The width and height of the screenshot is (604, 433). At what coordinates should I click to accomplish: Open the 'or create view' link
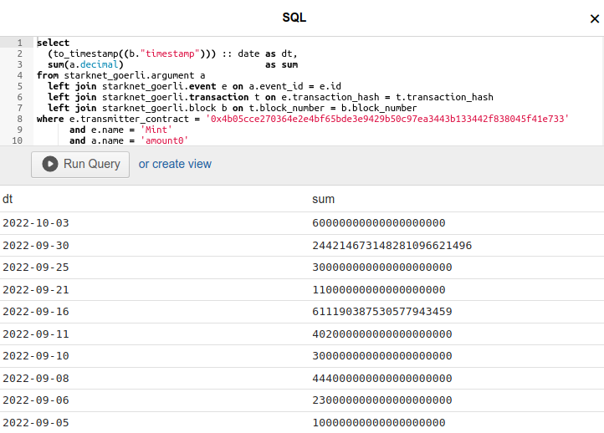pyautogui.click(x=175, y=164)
